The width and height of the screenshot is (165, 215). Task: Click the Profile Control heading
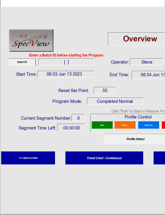(138, 117)
